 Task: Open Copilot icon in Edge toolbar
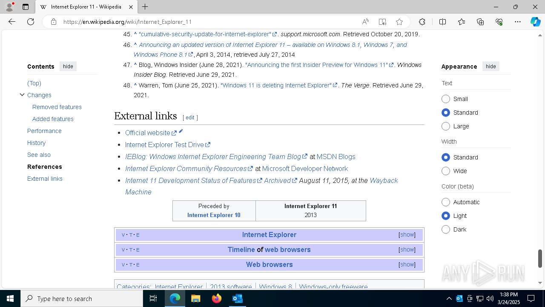point(535,22)
